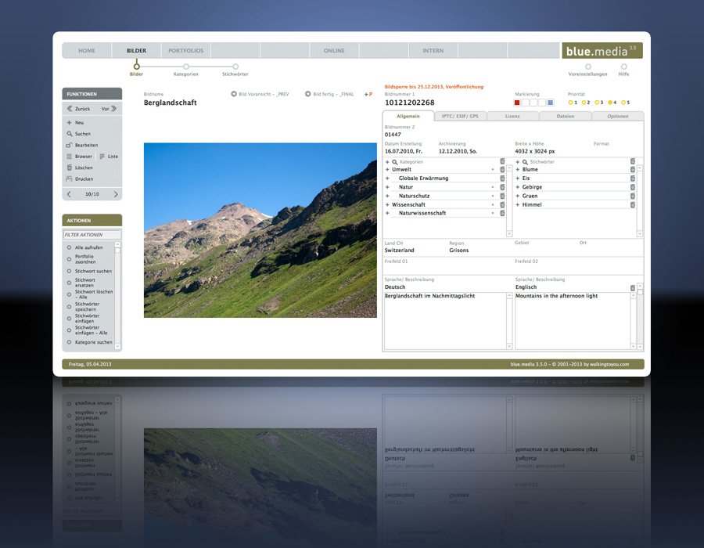This screenshot has width=704, height=548.
Task: Click plus icon in Stichwörter header
Action: tap(517, 162)
